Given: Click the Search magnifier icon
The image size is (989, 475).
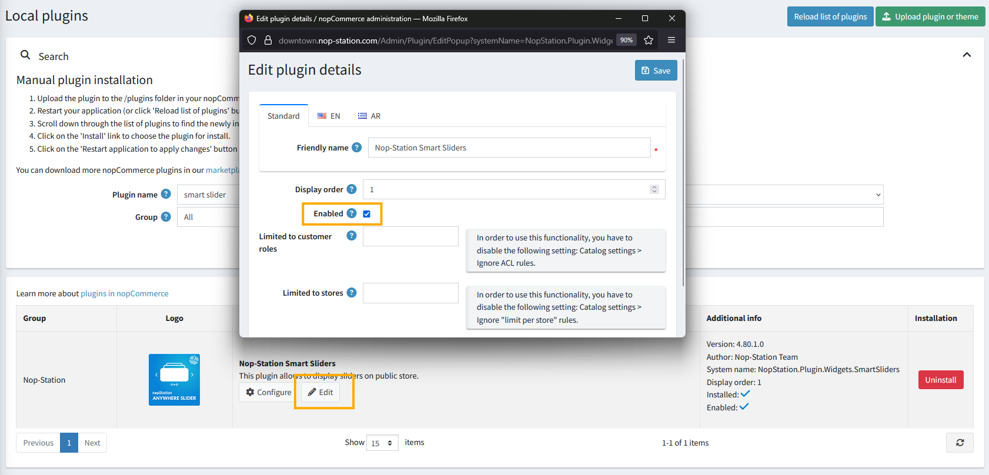Looking at the screenshot, I should (25, 55).
